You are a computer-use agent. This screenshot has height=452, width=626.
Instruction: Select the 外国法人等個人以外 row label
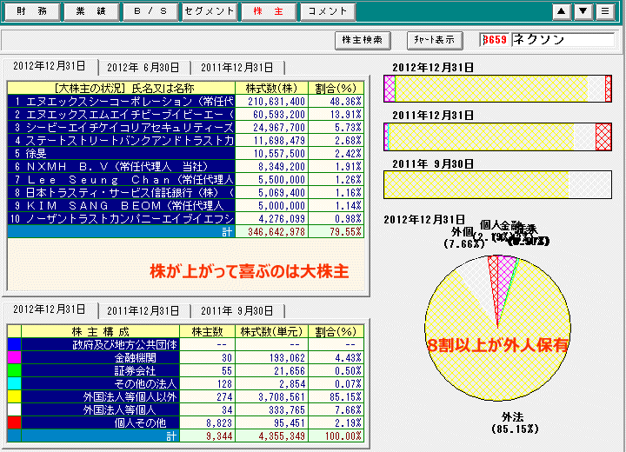pyautogui.click(x=100, y=397)
